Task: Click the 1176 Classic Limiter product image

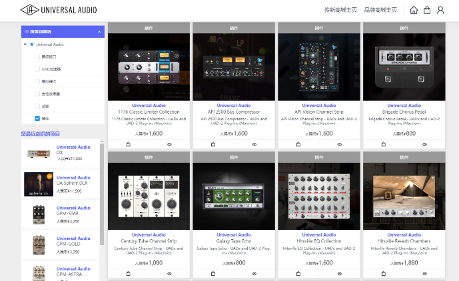Action: tap(149, 67)
